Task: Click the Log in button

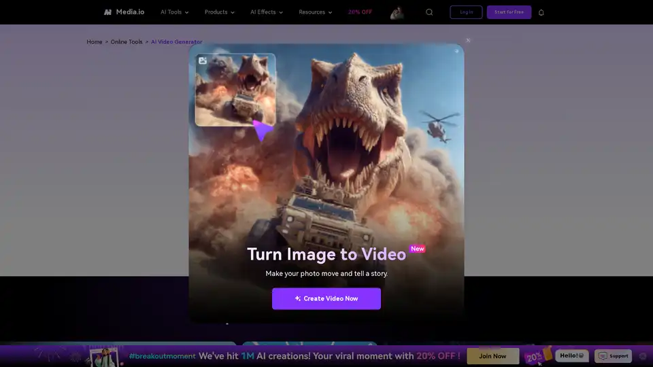Action: coord(466,12)
